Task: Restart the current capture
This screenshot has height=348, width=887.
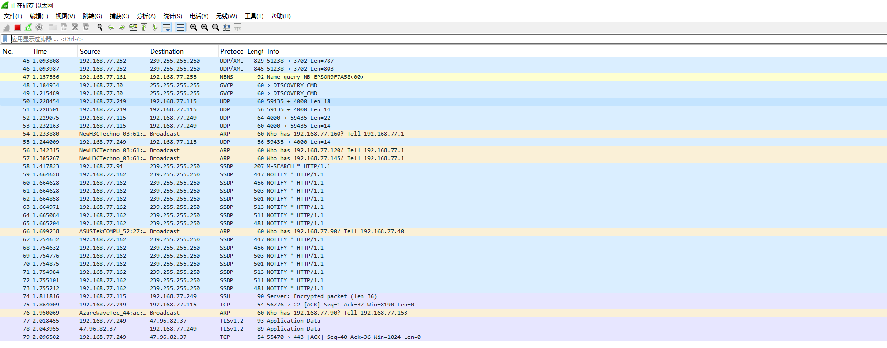Action: coord(28,27)
